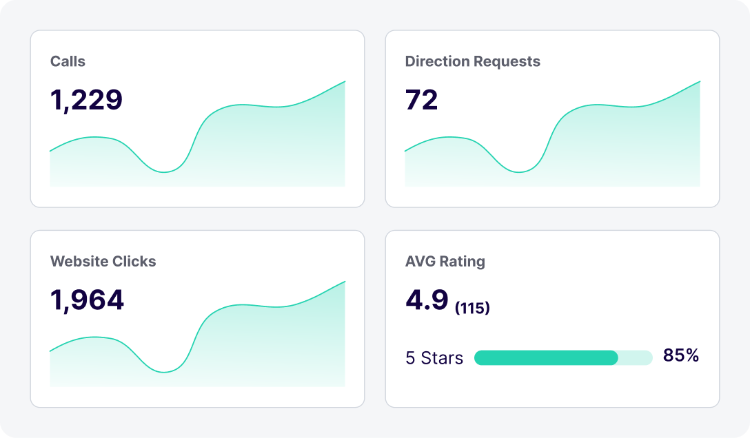
Task: Select the 4.9 average rating value
Action: pos(427,300)
